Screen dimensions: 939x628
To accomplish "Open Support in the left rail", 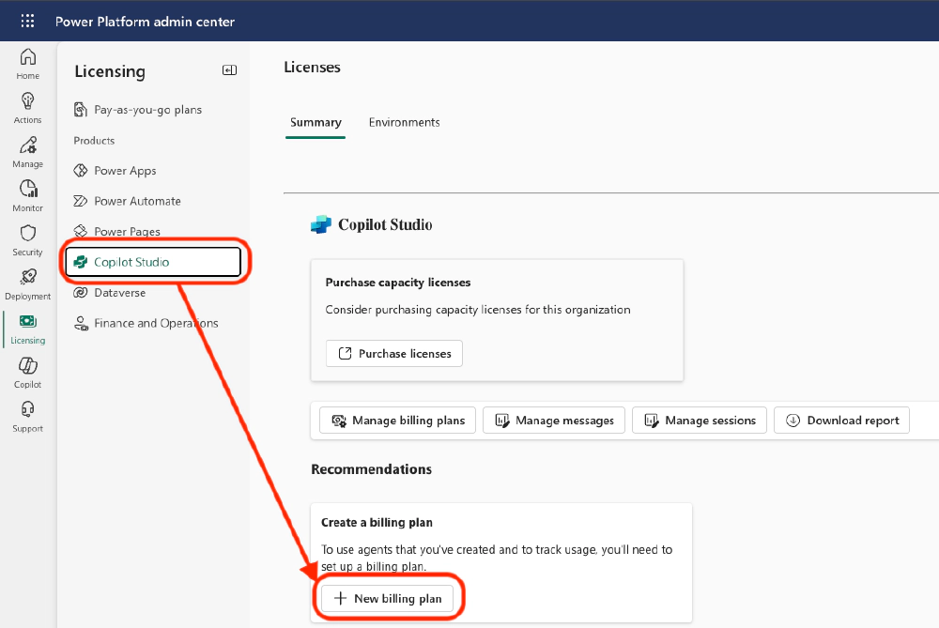I will click(27, 418).
